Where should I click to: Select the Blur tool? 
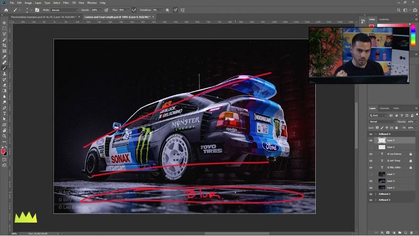tap(4, 96)
